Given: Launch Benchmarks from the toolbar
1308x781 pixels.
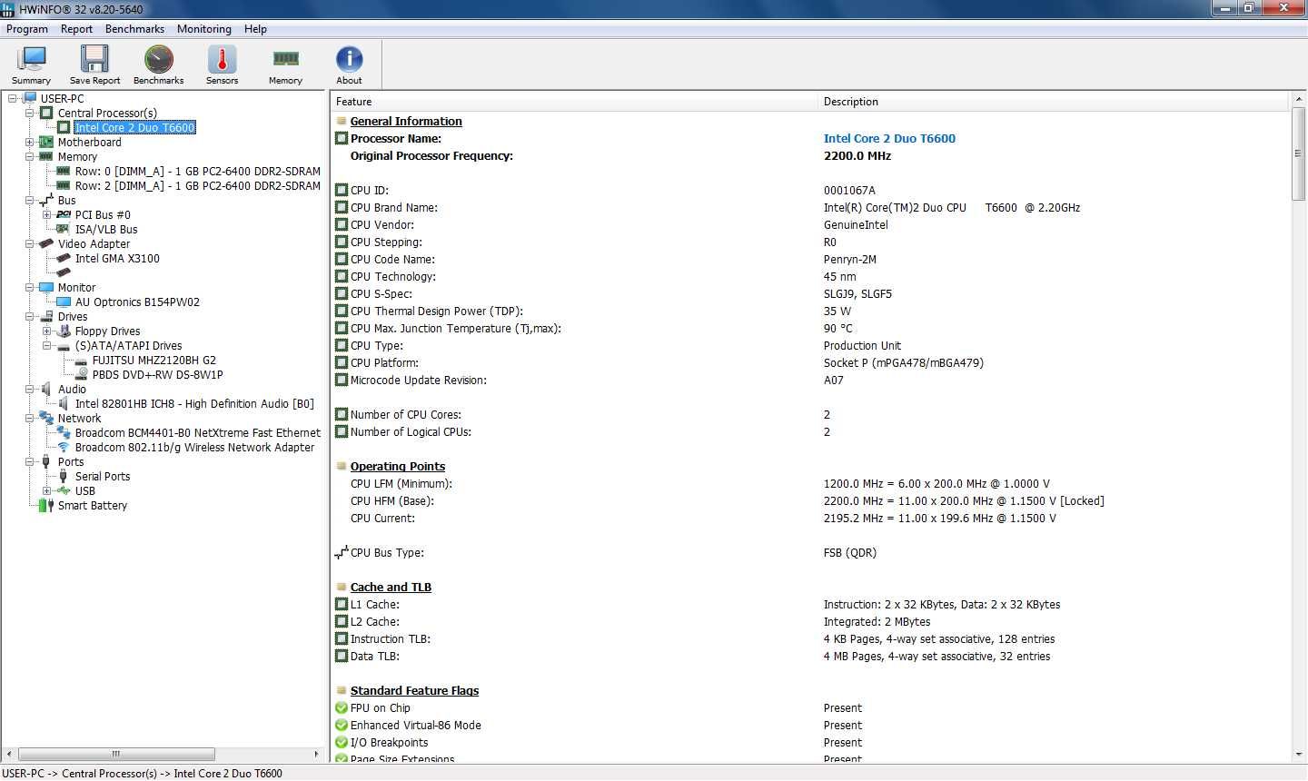Looking at the screenshot, I should 158,64.
